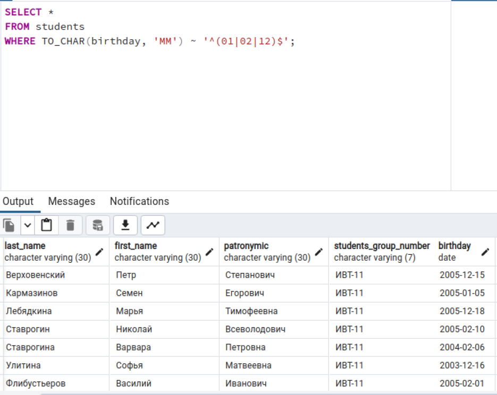497x395 pixels.
Task: Click the Copy icon in results toolbar
Action: pyautogui.click(x=10, y=225)
